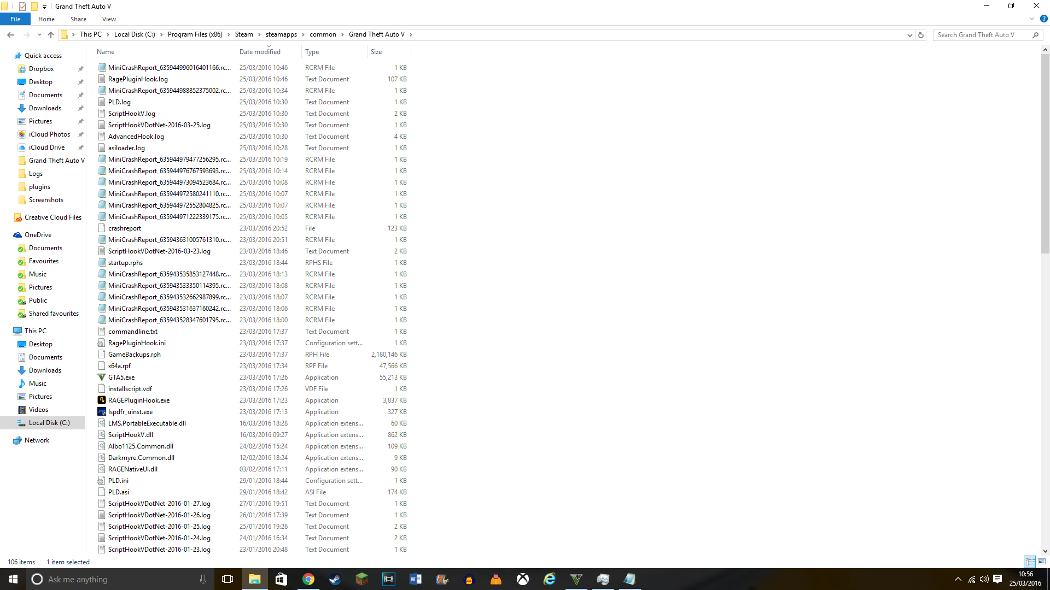Navigate to steamapps in the breadcrumb
Screen dimensions: 1050x590
coord(281,34)
